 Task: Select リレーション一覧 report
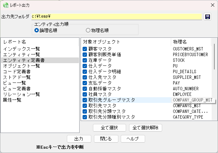(x=40, y=94)
